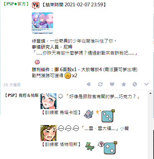Click the globe privacy icon
Screen dimensions: 154x159
pyautogui.click(x=135, y=84)
